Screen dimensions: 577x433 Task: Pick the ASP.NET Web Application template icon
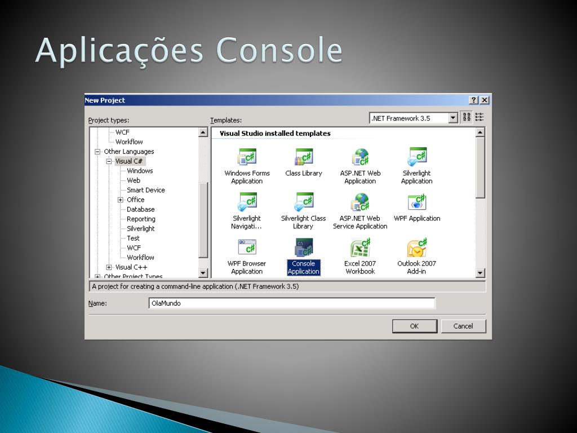360,157
